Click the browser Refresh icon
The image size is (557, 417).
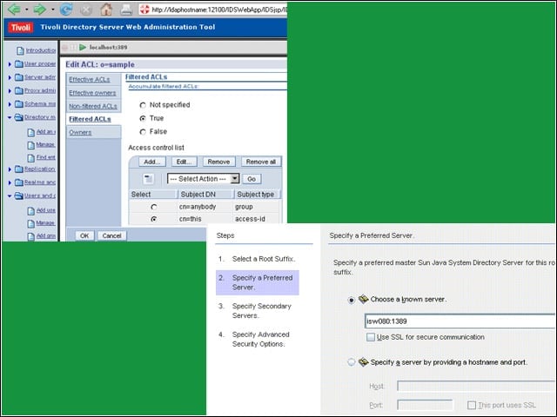(x=66, y=10)
